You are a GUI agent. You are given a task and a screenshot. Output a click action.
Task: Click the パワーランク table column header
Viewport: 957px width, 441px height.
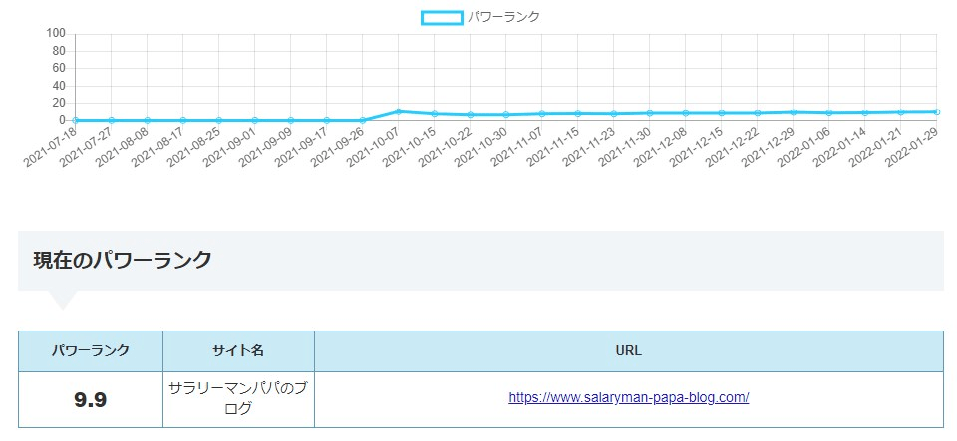click(91, 350)
